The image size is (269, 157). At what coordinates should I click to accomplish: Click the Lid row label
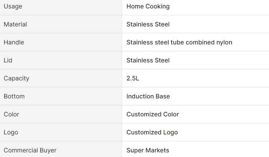[8, 60]
